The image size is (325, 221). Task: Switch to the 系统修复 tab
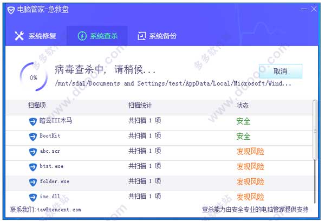click(35, 36)
